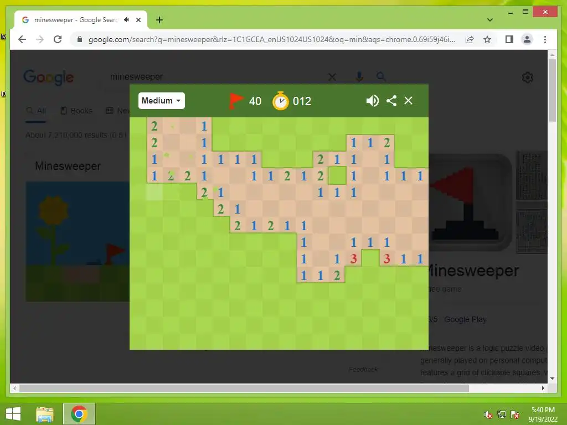Reveal the green tile between the red 3s

pyautogui.click(x=370, y=258)
